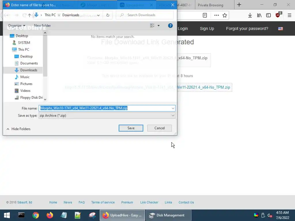Open Links footer link

[x=168, y=202]
